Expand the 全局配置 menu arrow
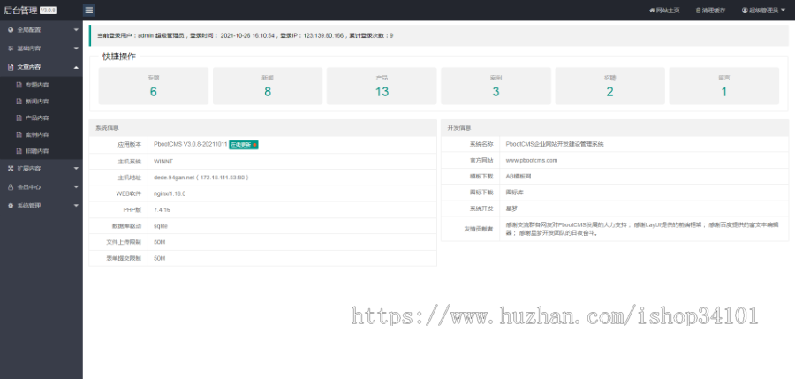The height and width of the screenshot is (379, 795). coord(76,30)
